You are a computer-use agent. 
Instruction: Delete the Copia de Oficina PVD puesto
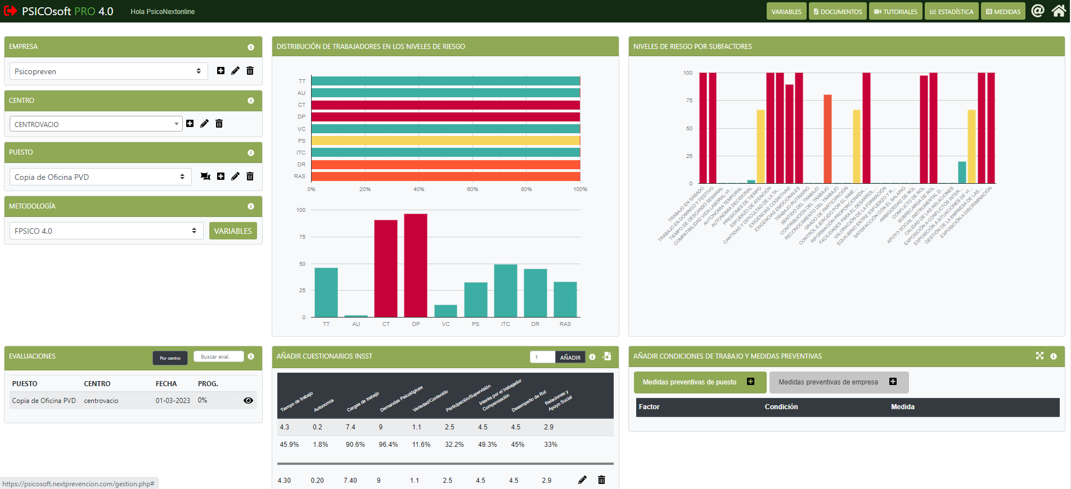point(250,176)
